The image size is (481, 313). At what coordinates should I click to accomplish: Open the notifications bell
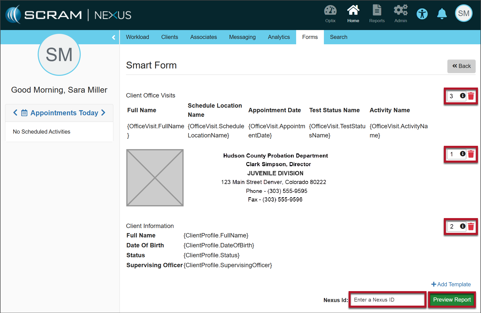click(x=442, y=14)
